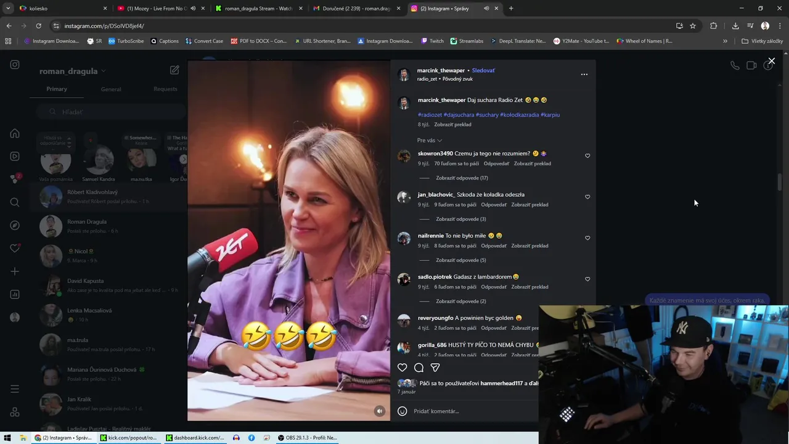Open the comment bubble icon under the post
This screenshot has height=444, width=789.
point(419,368)
